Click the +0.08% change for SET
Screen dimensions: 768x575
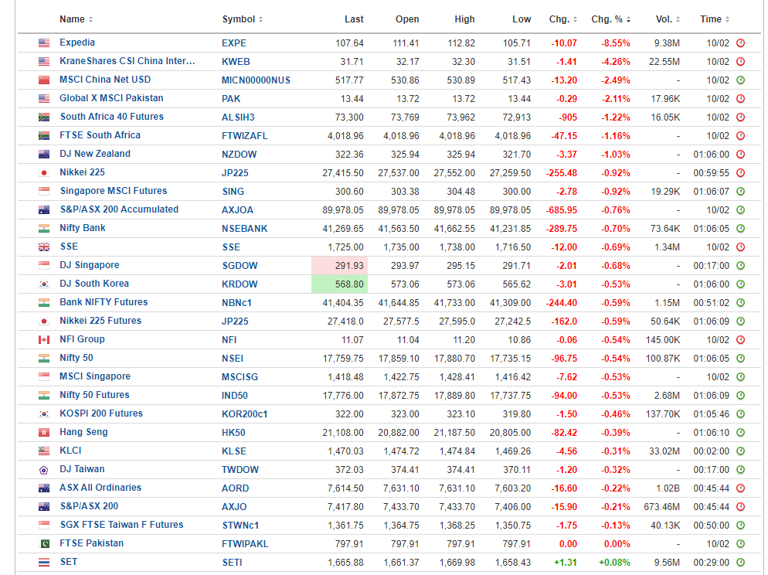point(614,563)
